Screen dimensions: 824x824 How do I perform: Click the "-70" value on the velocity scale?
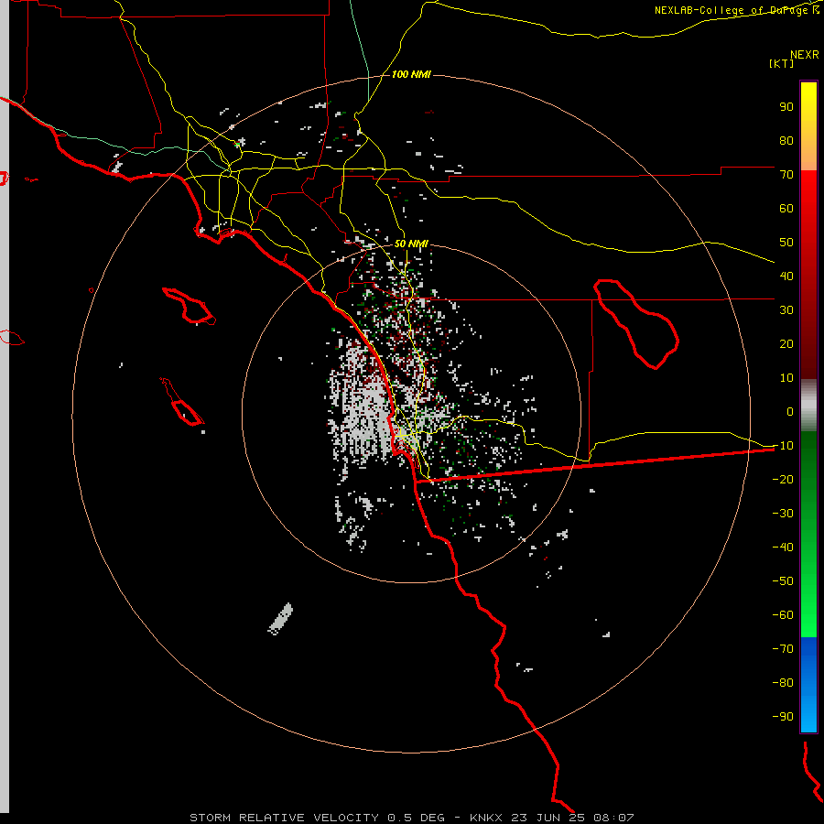783,649
